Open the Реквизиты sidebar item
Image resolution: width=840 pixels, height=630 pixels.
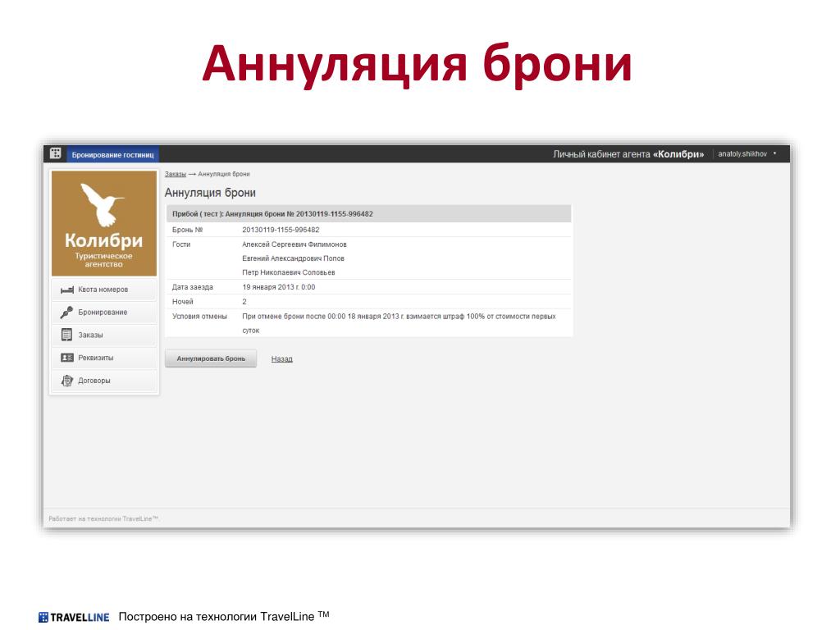pos(104,358)
